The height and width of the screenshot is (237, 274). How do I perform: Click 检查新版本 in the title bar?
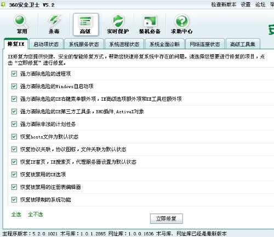pyautogui.click(x=224, y=4)
